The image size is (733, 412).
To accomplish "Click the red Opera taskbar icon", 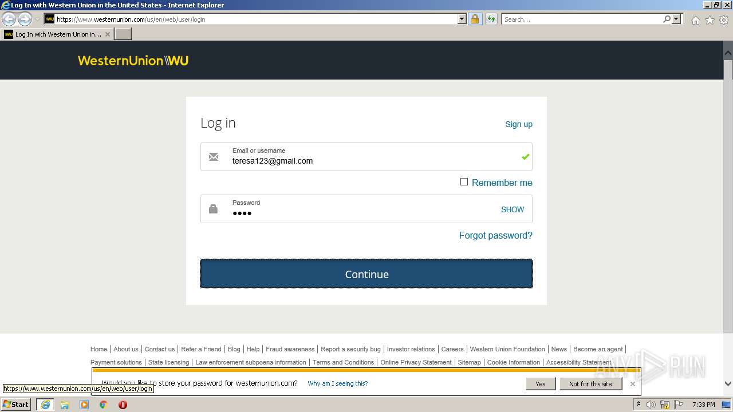I will (x=123, y=405).
